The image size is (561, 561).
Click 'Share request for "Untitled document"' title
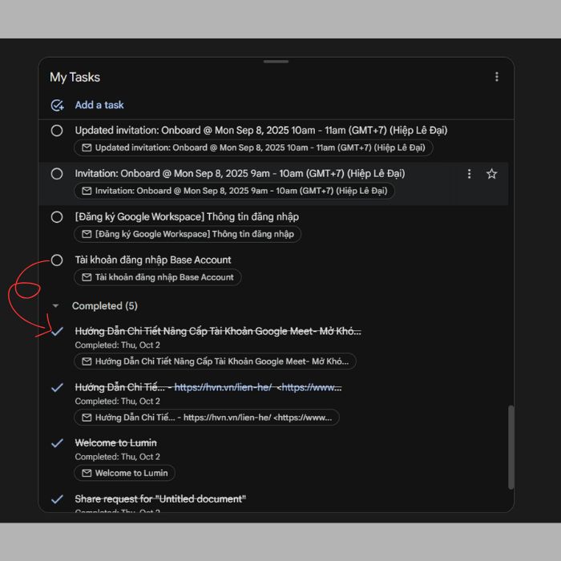coord(160,498)
